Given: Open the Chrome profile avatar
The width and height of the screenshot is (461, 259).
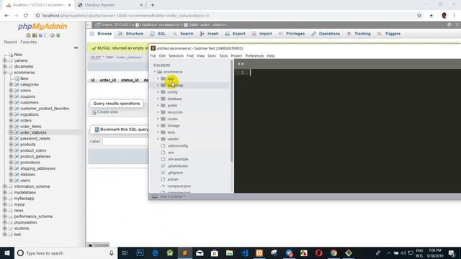Looking at the screenshot, I should (444, 16).
